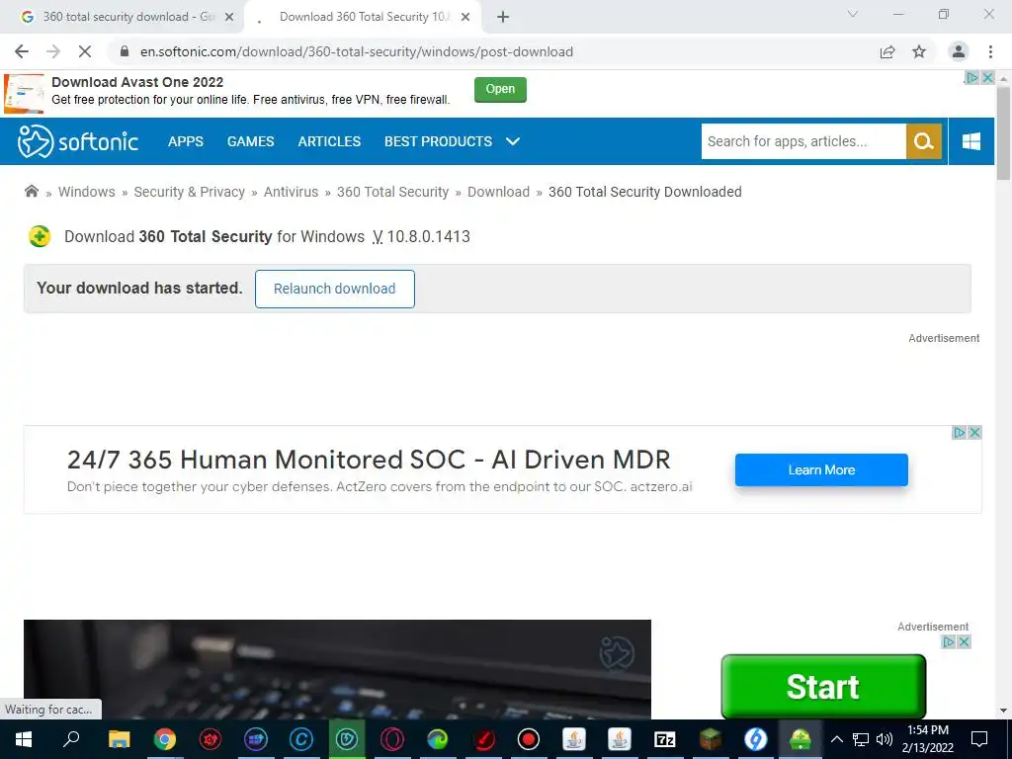Click the tab search chevron in title bar
Image resolution: width=1012 pixels, height=759 pixels.
pos(853,14)
